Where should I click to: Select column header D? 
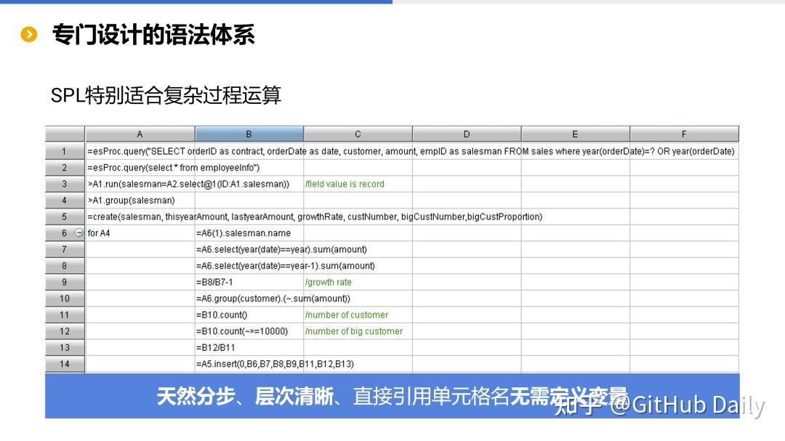pos(467,134)
